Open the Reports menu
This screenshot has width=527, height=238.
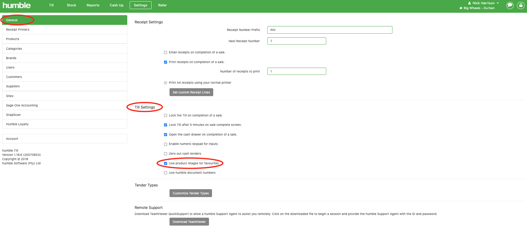coord(93,5)
